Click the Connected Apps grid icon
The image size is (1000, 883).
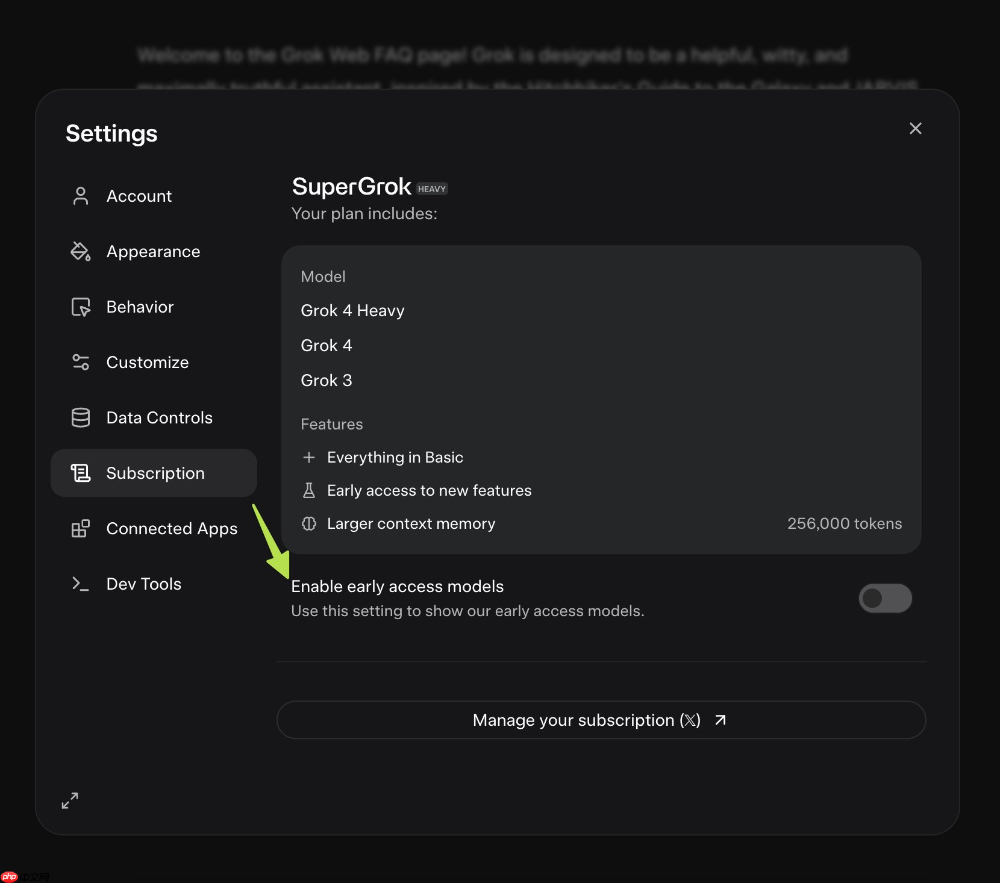[80, 529]
